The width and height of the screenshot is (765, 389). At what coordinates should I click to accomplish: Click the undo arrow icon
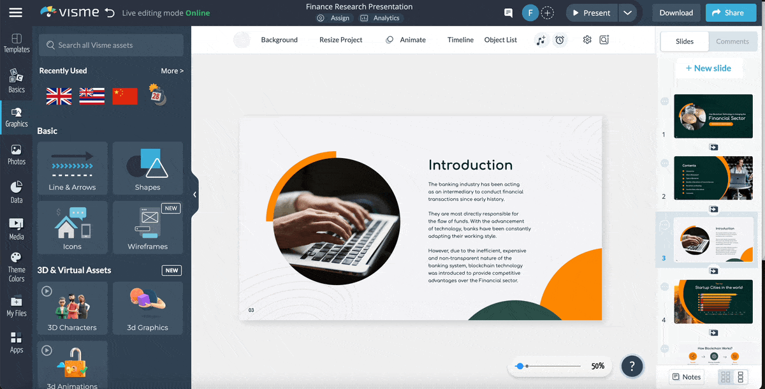tap(110, 13)
